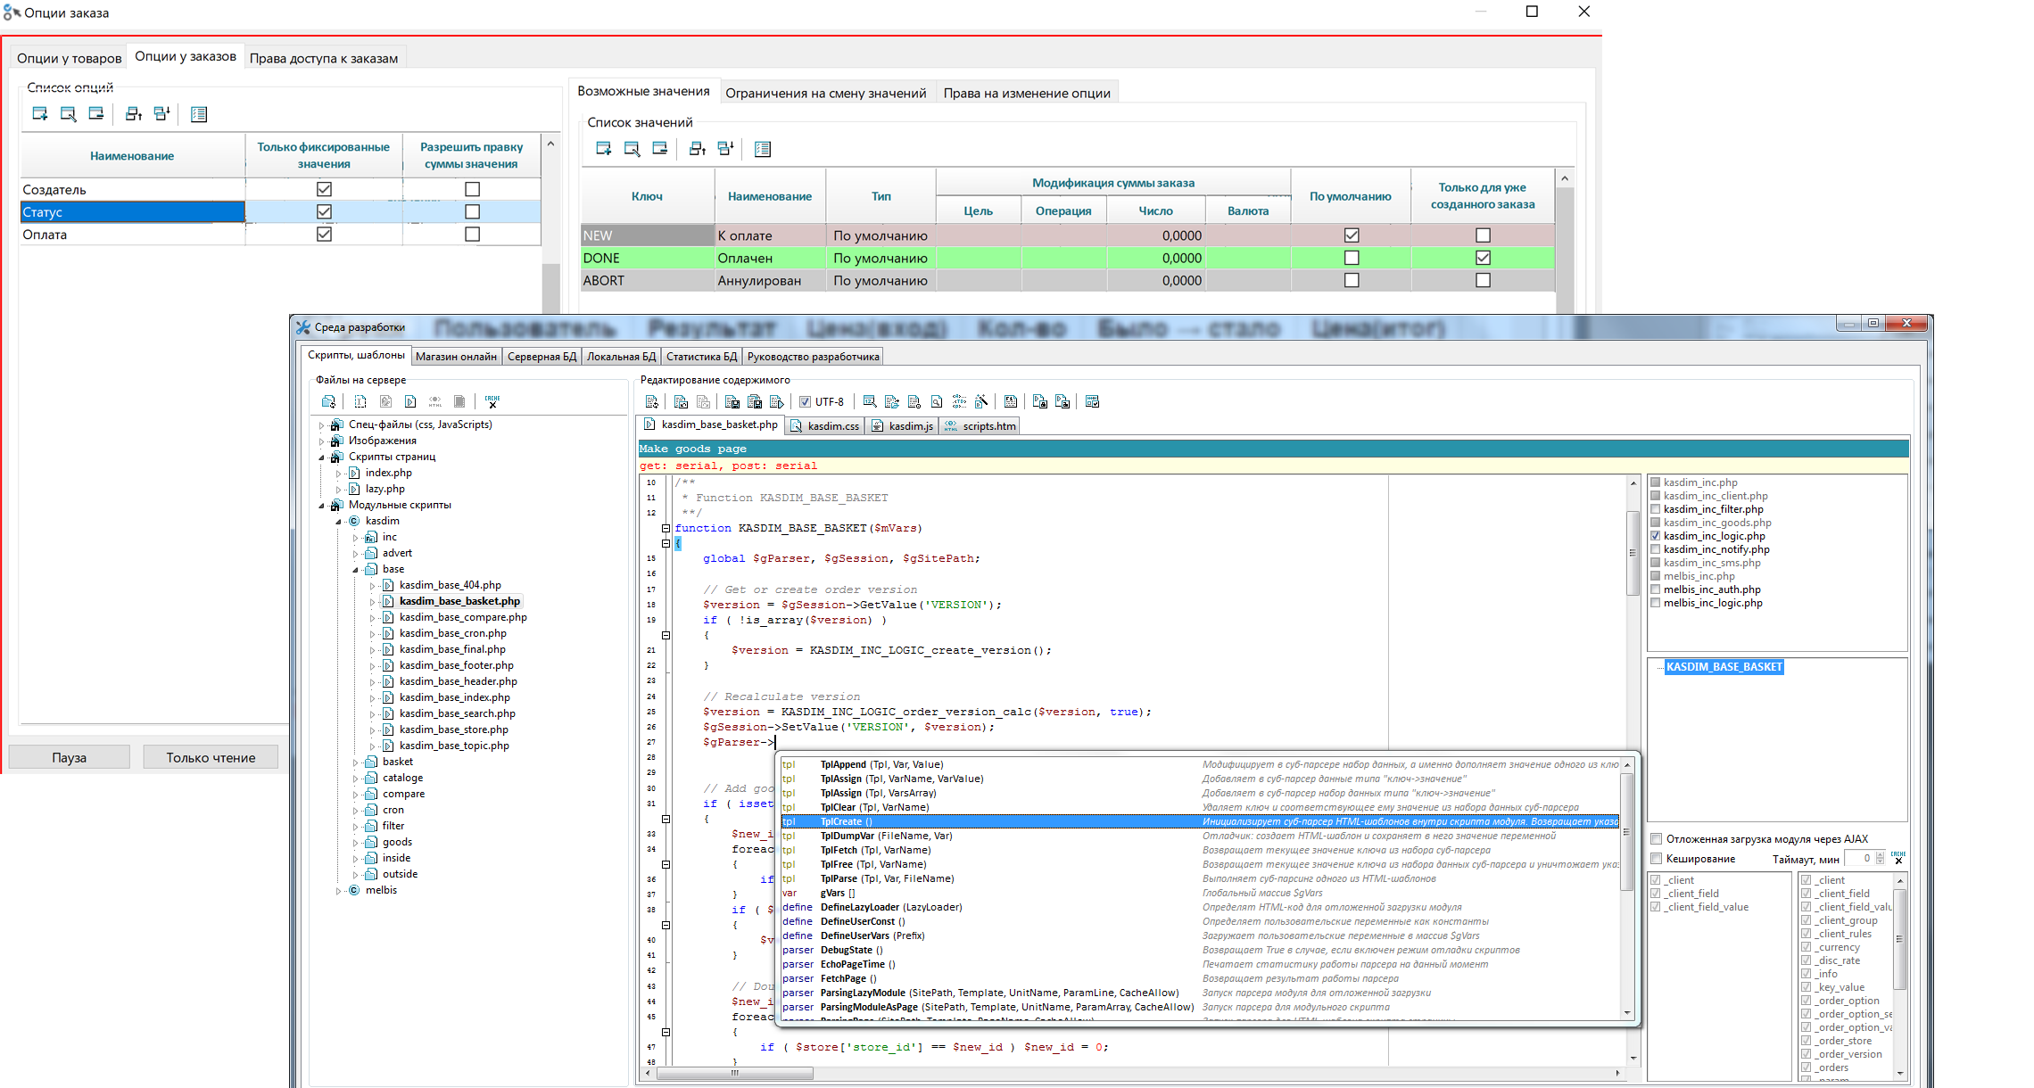Viewport: 2034px width, 1088px height.
Task: Expand the basket folder in file tree
Action: tap(355, 762)
